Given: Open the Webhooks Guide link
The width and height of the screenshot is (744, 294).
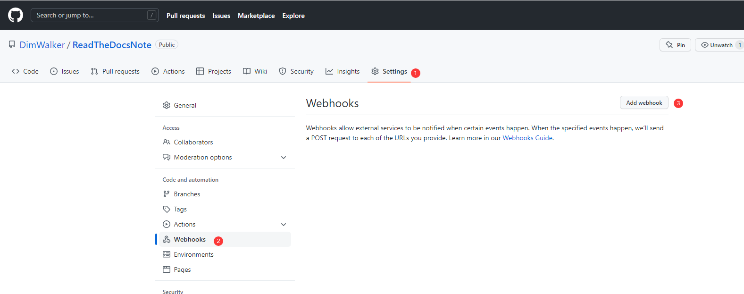Looking at the screenshot, I should tap(527, 138).
